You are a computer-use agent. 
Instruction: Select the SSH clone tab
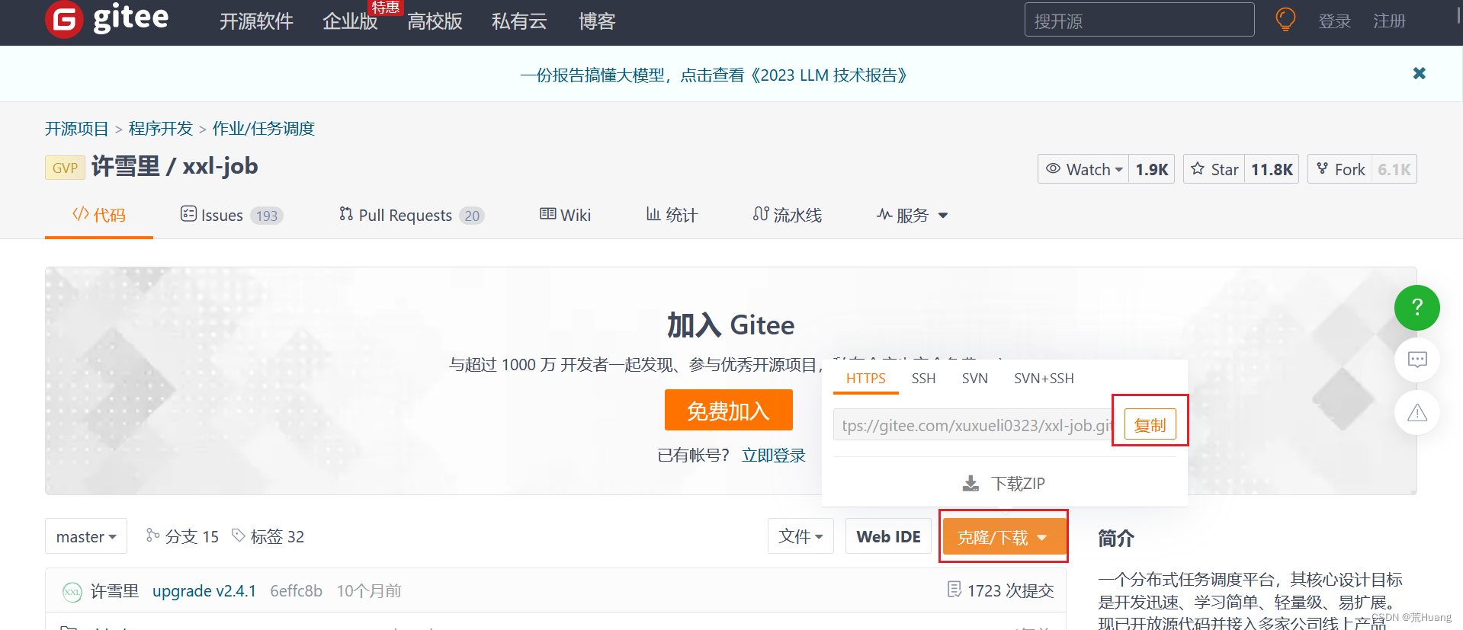923,378
